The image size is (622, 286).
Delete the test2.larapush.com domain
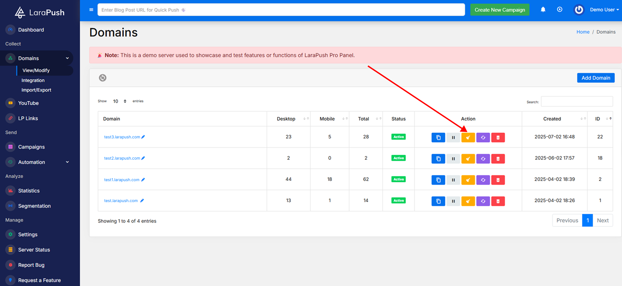(x=498, y=159)
